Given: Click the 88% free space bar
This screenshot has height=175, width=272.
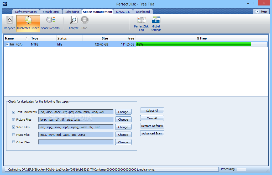Looking at the screenshot, I should point(202,44).
